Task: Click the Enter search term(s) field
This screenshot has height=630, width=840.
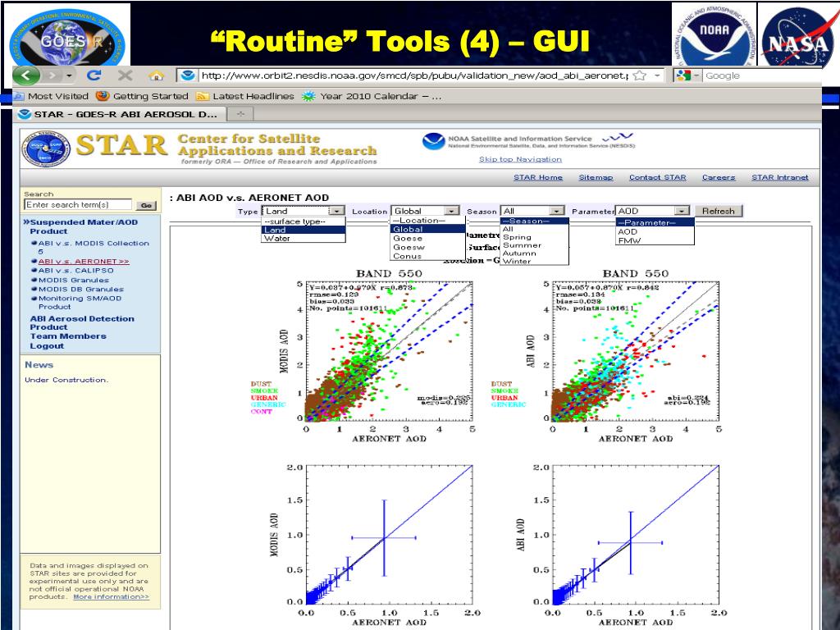Action: [x=78, y=204]
